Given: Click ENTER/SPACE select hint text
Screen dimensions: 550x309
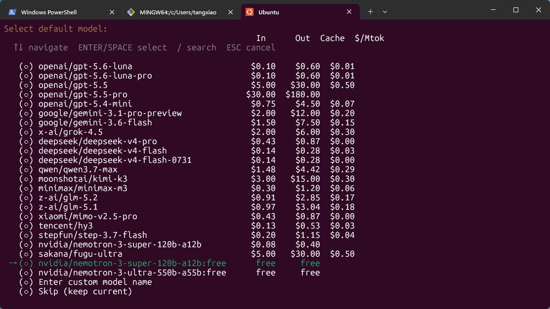Looking at the screenshot, I should pos(123,48).
